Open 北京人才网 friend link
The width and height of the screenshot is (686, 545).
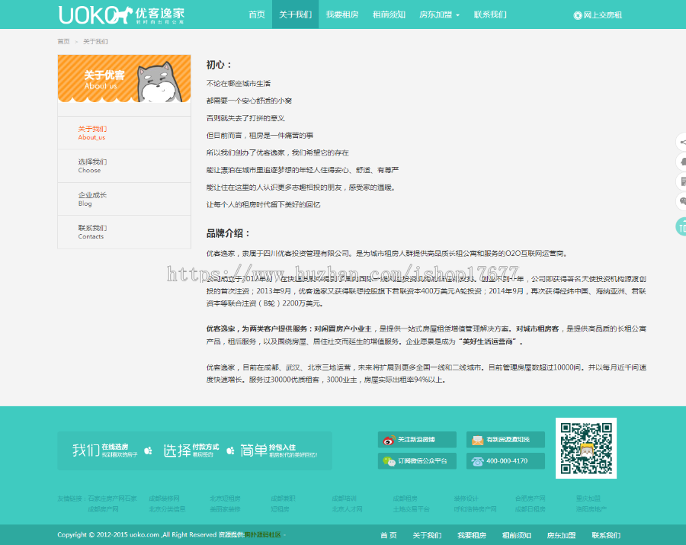347,509
